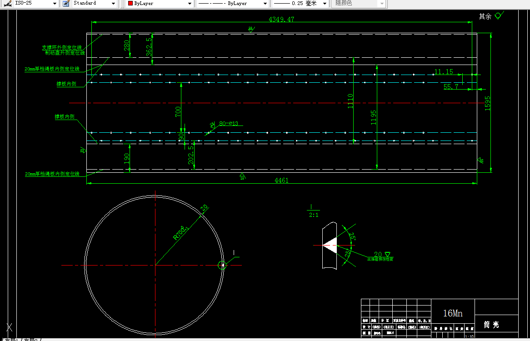Select the 筒壳 title text
Screen dimensions: 530x341
point(491,325)
